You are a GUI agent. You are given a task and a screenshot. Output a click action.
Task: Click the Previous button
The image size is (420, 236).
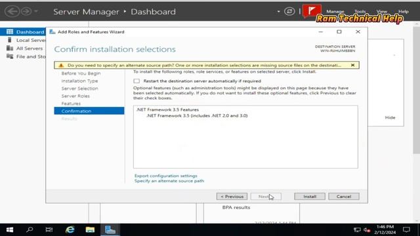232,197
